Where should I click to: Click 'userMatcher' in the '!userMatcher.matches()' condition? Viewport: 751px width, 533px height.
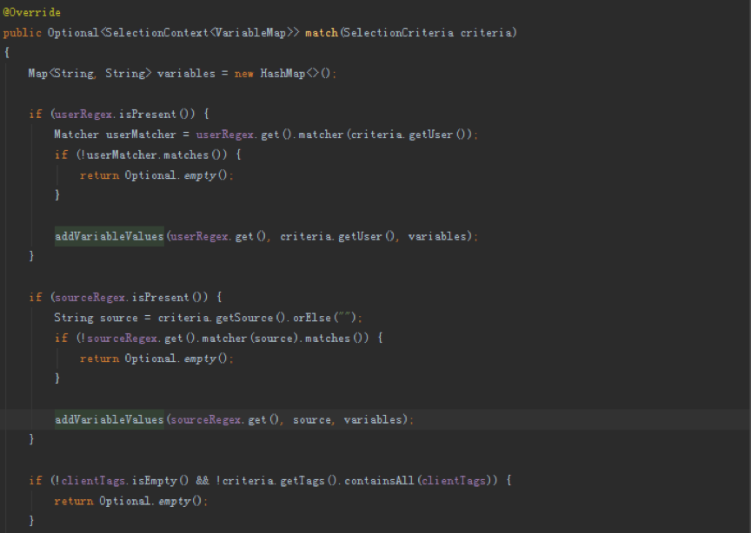coord(122,155)
